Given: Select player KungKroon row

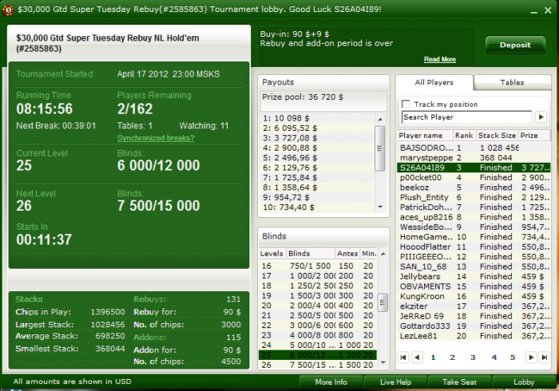Looking at the screenshot, I should click(x=474, y=296).
